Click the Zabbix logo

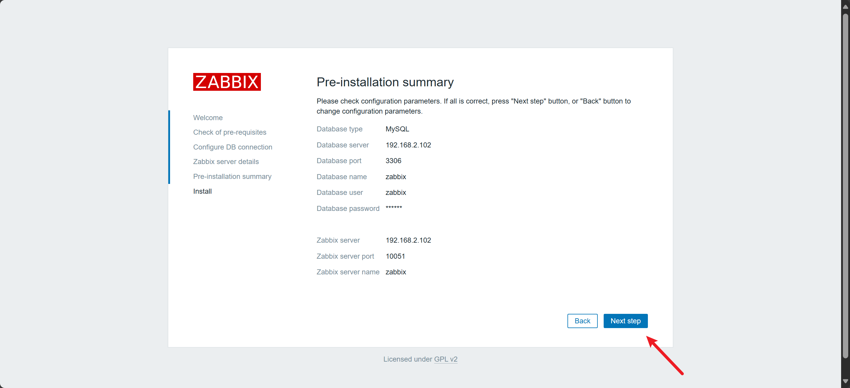pyautogui.click(x=227, y=82)
